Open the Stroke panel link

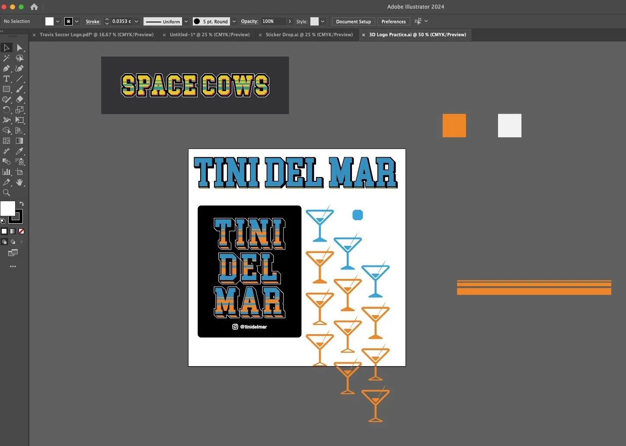pos(93,22)
